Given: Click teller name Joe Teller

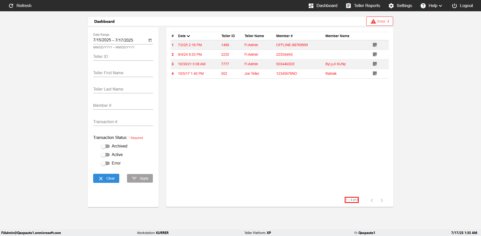Looking at the screenshot, I should point(252,73).
